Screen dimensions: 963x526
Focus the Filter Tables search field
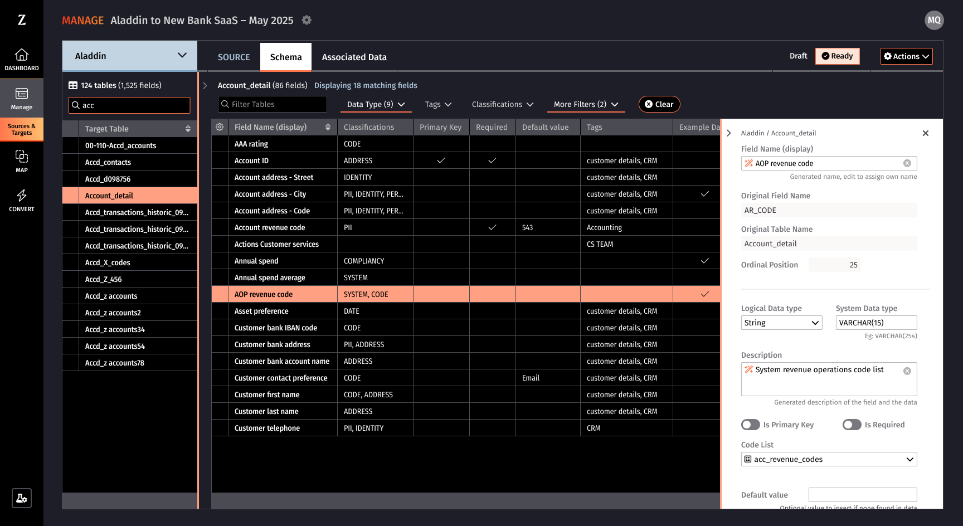coord(273,104)
